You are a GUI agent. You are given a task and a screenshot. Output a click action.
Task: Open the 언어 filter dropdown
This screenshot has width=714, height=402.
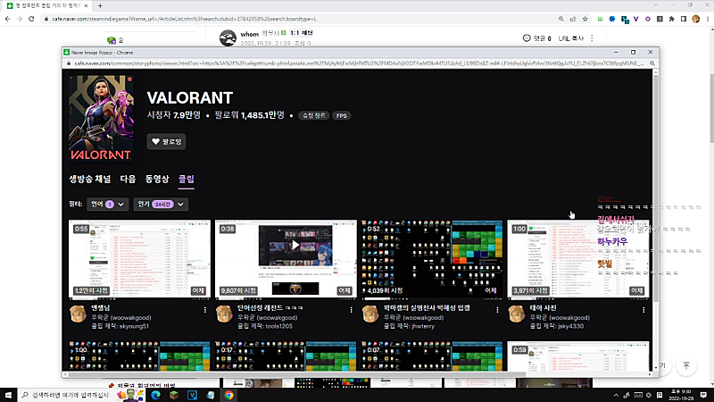tap(109, 205)
